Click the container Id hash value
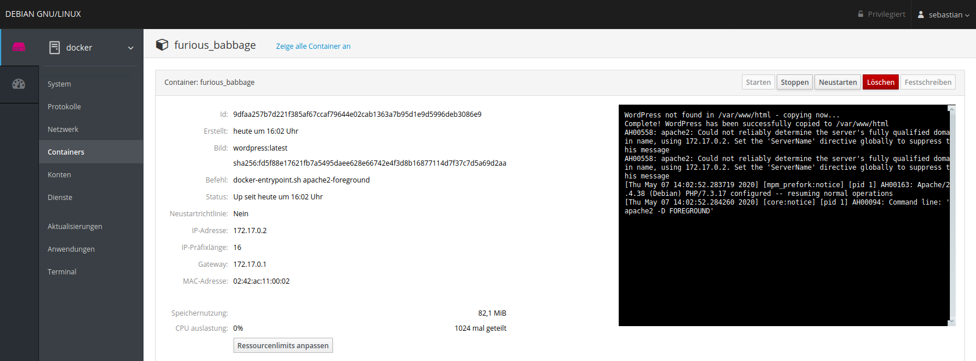The image size is (976, 361). pos(357,114)
